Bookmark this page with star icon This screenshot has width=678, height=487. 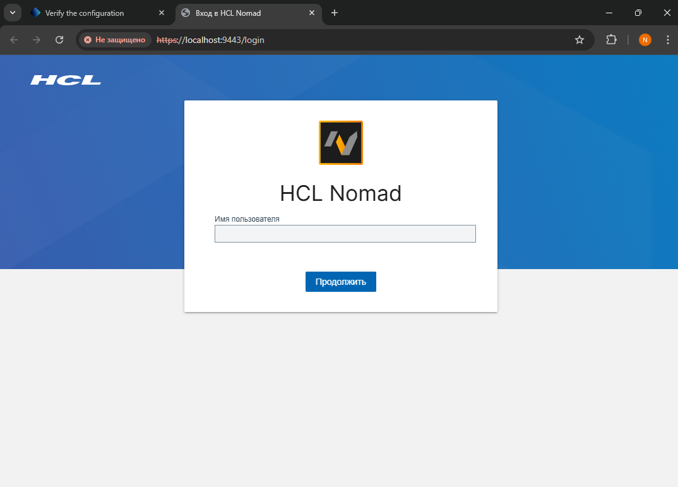point(580,40)
